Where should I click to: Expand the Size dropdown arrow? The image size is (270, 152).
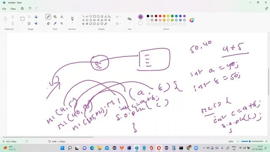click(x=130, y=23)
